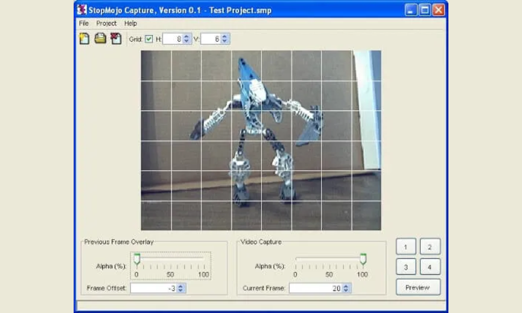
Task: Minimize the StopMojo Capture window
Action: click(411, 10)
